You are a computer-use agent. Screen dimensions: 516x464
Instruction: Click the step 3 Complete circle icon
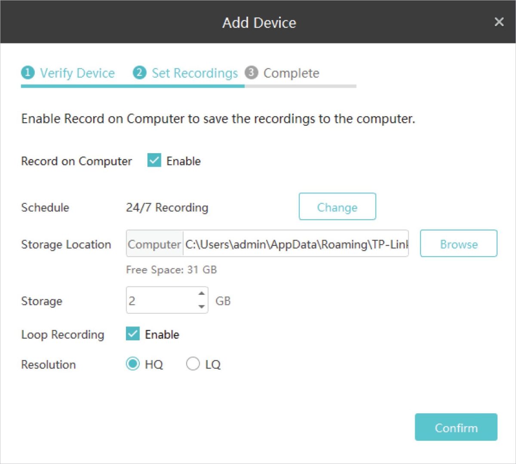pyautogui.click(x=252, y=73)
